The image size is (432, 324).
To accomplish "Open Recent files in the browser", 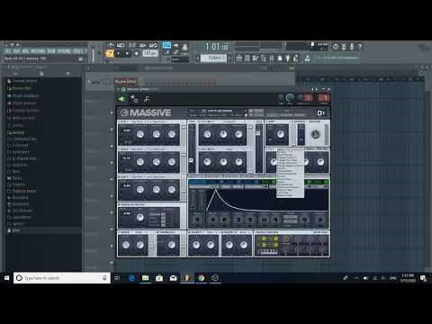I will [20, 88].
